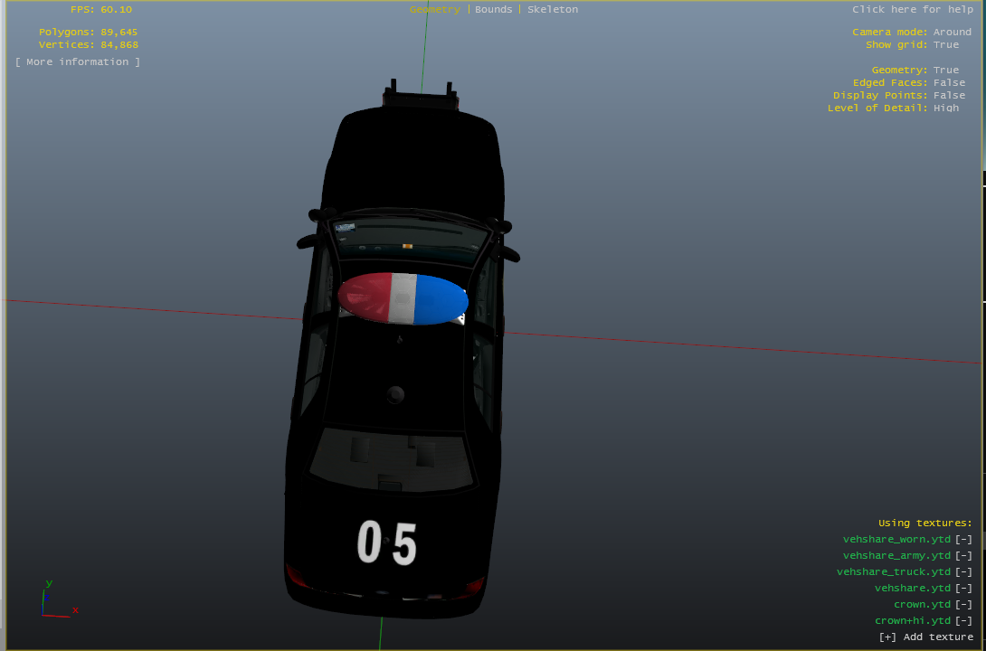Change Camera mode from Around
This screenshot has width=986, height=651.
click(952, 33)
